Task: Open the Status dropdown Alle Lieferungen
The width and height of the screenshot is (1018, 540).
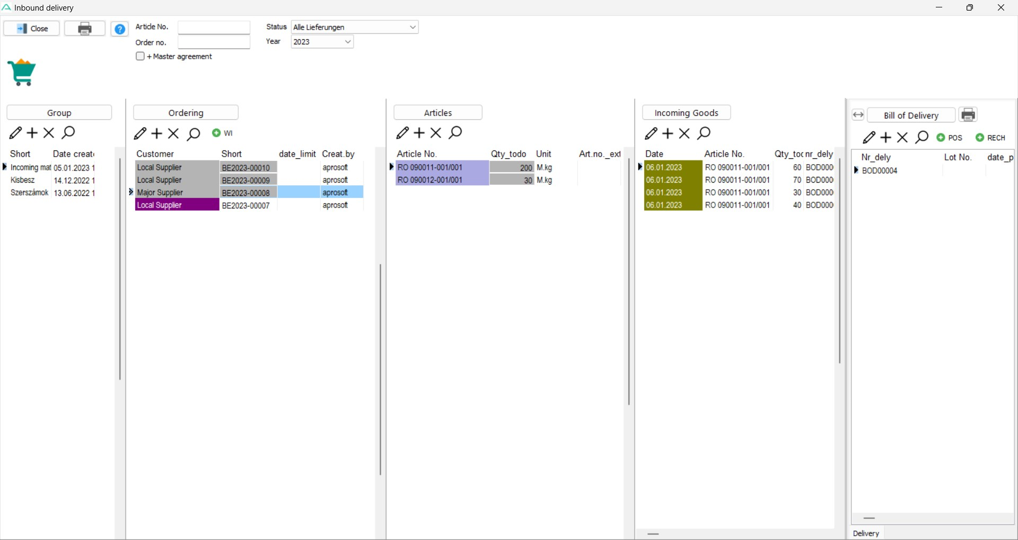Action: [x=355, y=27]
